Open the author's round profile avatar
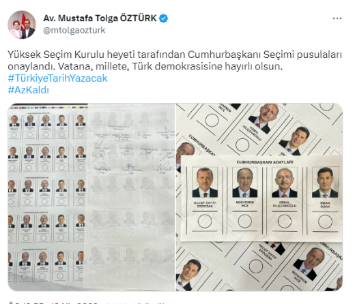This screenshot has width=355, height=304. coord(22,25)
